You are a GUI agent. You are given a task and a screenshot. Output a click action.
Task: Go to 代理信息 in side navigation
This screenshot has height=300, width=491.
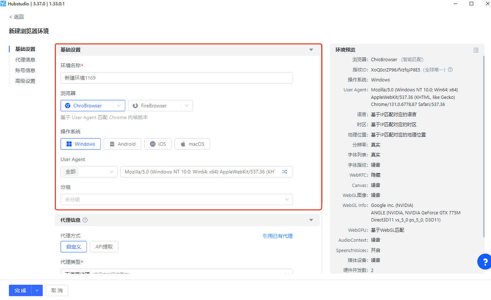25,60
